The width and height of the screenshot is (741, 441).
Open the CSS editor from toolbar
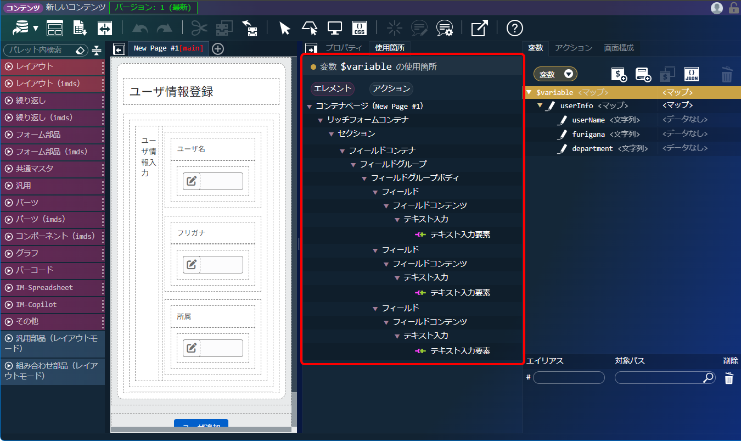tap(360, 29)
